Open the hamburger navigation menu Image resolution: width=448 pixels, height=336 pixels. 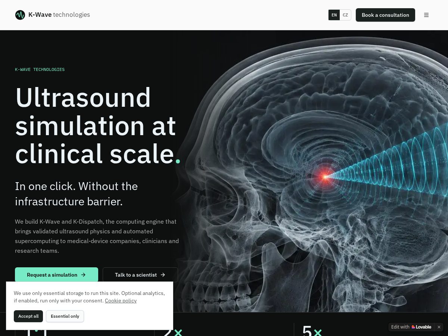426,15
